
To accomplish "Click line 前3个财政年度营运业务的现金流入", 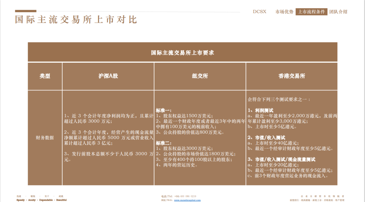I will (x=288, y=176).
